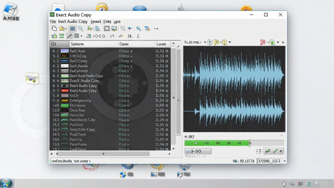Click the Lomte column header

click(162, 44)
